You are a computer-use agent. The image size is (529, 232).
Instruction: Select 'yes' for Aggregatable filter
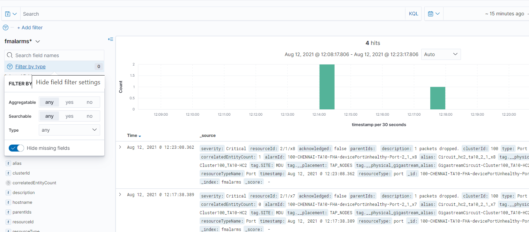[69, 102]
